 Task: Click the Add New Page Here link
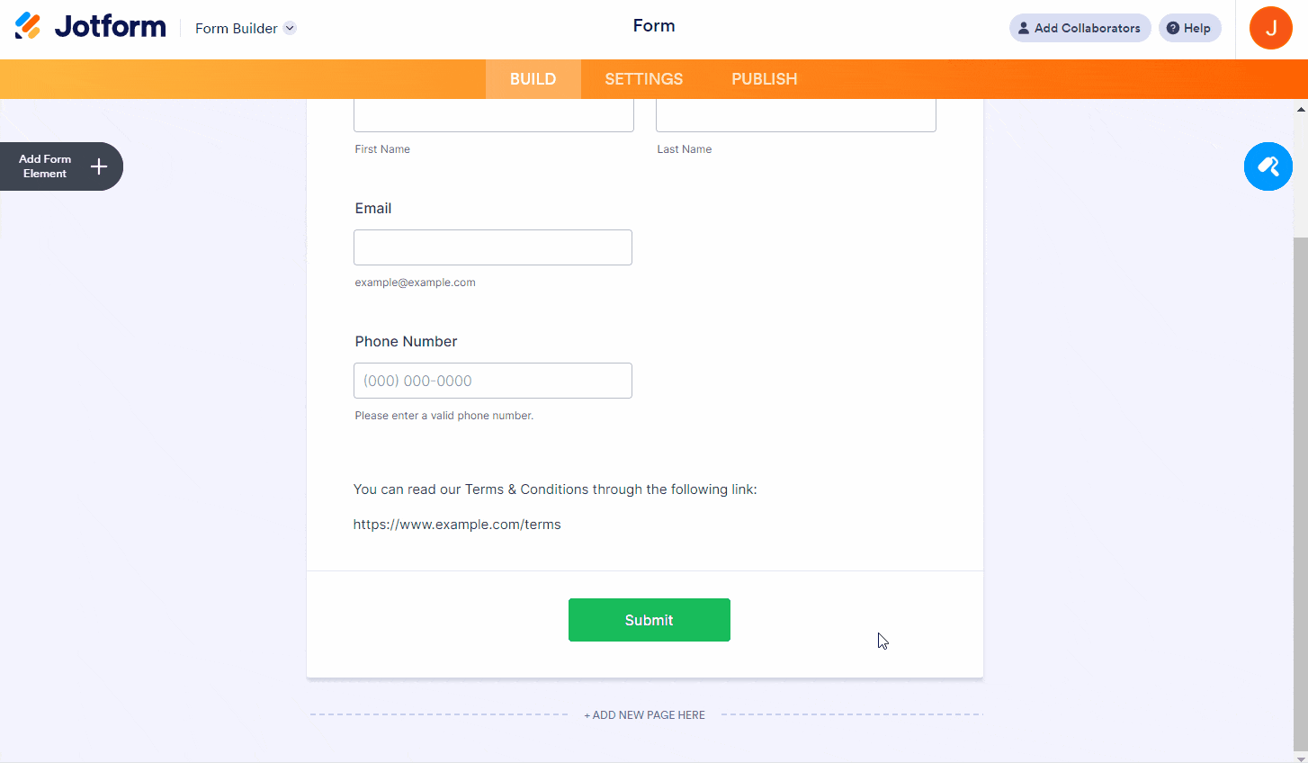645,715
